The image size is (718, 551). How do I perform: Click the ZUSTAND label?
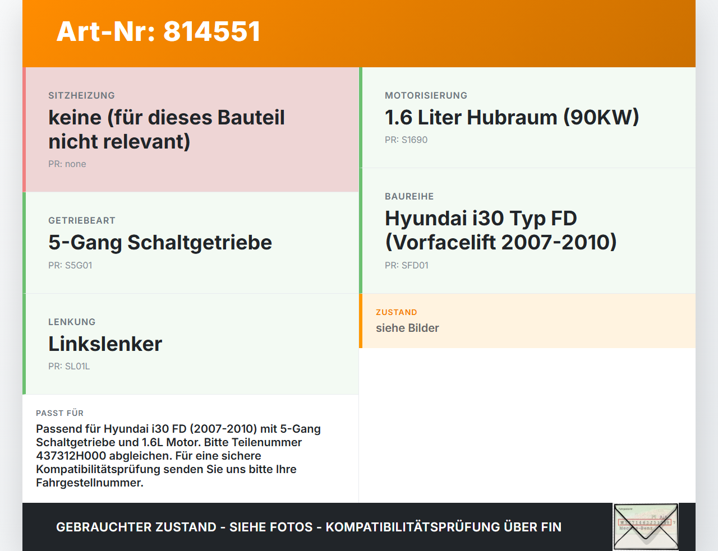[x=397, y=312]
